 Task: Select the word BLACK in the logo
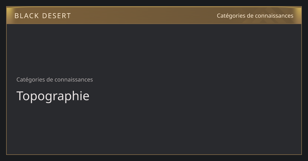(27, 16)
